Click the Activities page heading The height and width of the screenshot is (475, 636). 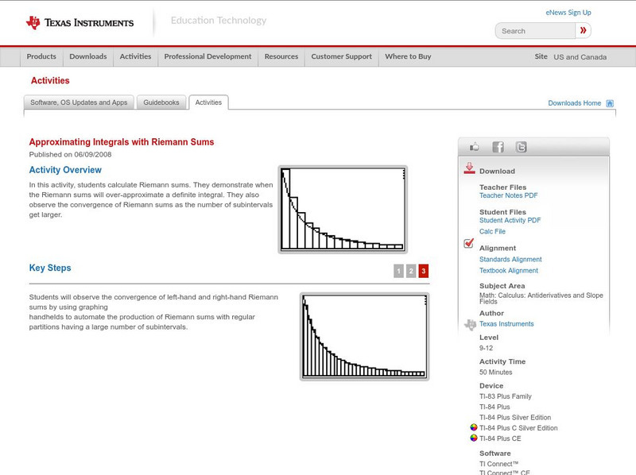coord(50,80)
